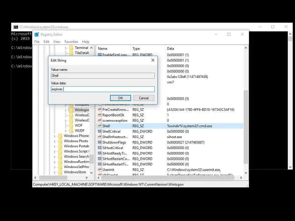Click the Terminal folder icon in tree
This screenshot has height=221, width=295.
(71, 48)
